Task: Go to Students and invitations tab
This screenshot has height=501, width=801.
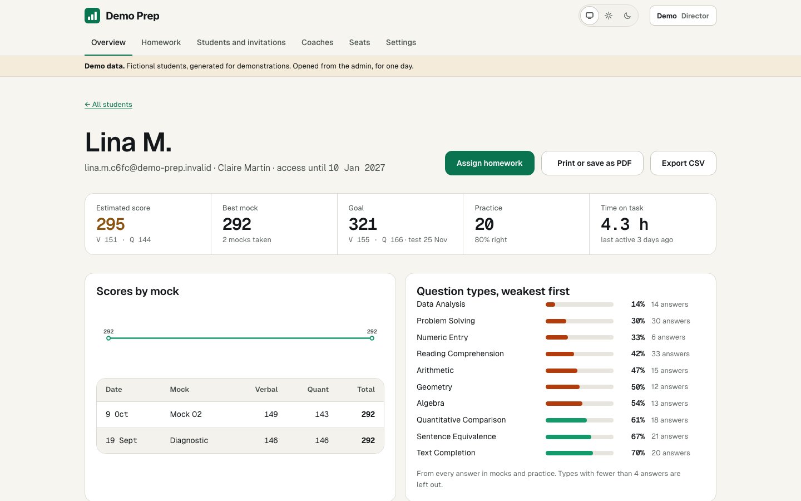Action: tap(241, 42)
